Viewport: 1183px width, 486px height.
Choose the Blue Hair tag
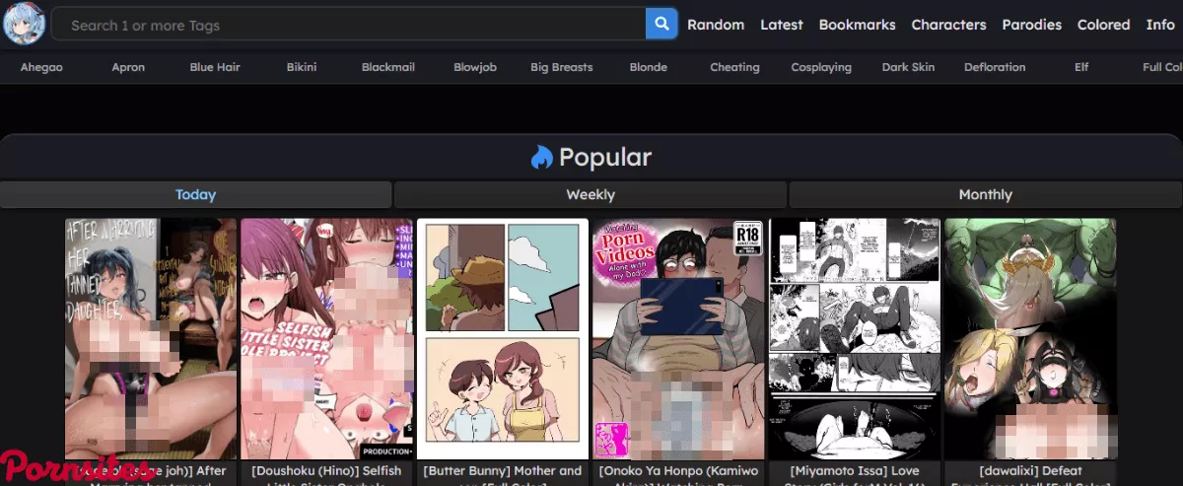[x=215, y=67]
